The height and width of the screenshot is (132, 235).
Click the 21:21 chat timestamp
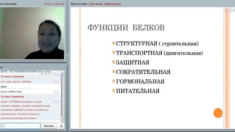[56, 92]
